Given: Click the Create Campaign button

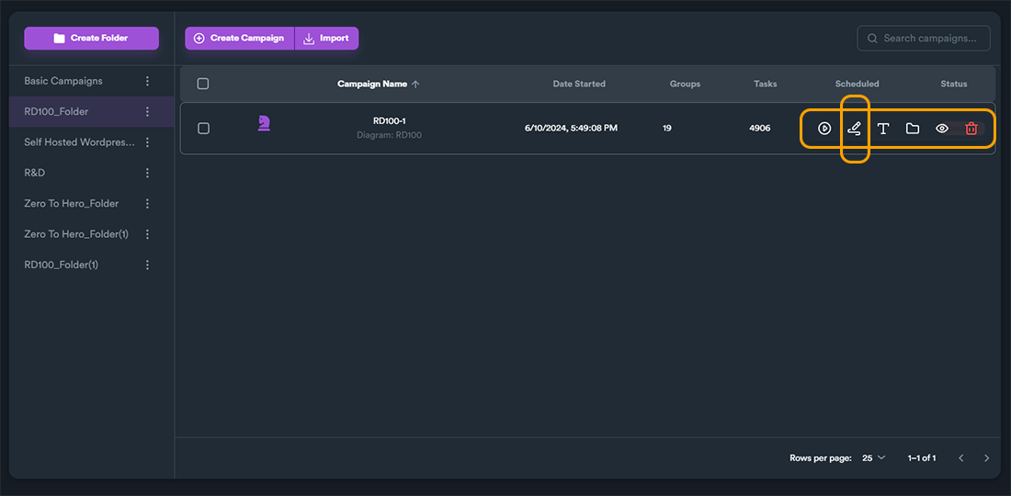Looking at the screenshot, I should click(x=240, y=38).
